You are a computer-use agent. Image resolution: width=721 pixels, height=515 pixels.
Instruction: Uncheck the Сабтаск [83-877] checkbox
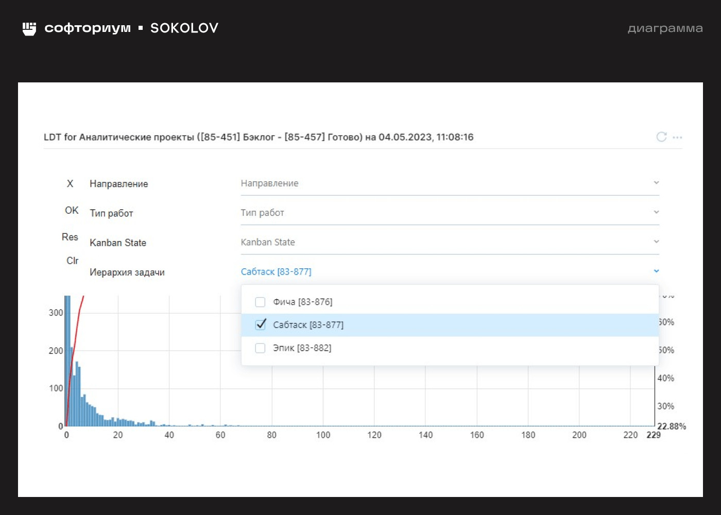tap(261, 324)
